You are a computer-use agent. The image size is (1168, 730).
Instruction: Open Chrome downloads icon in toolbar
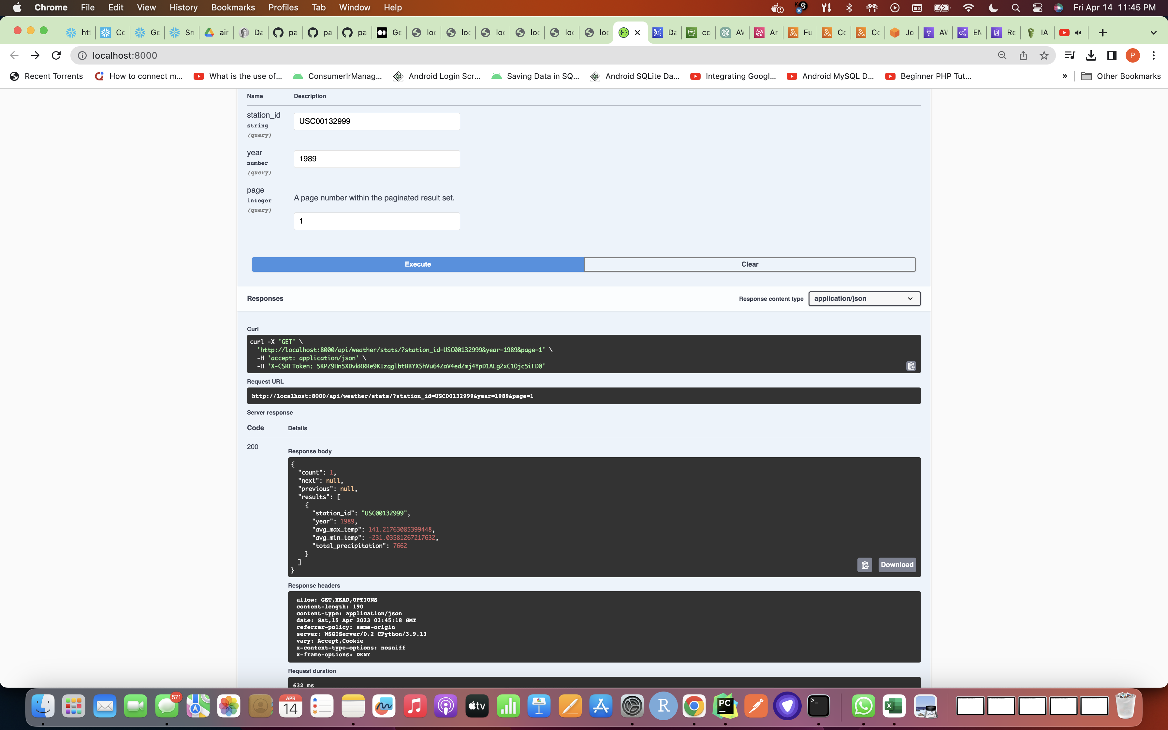coord(1091,55)
